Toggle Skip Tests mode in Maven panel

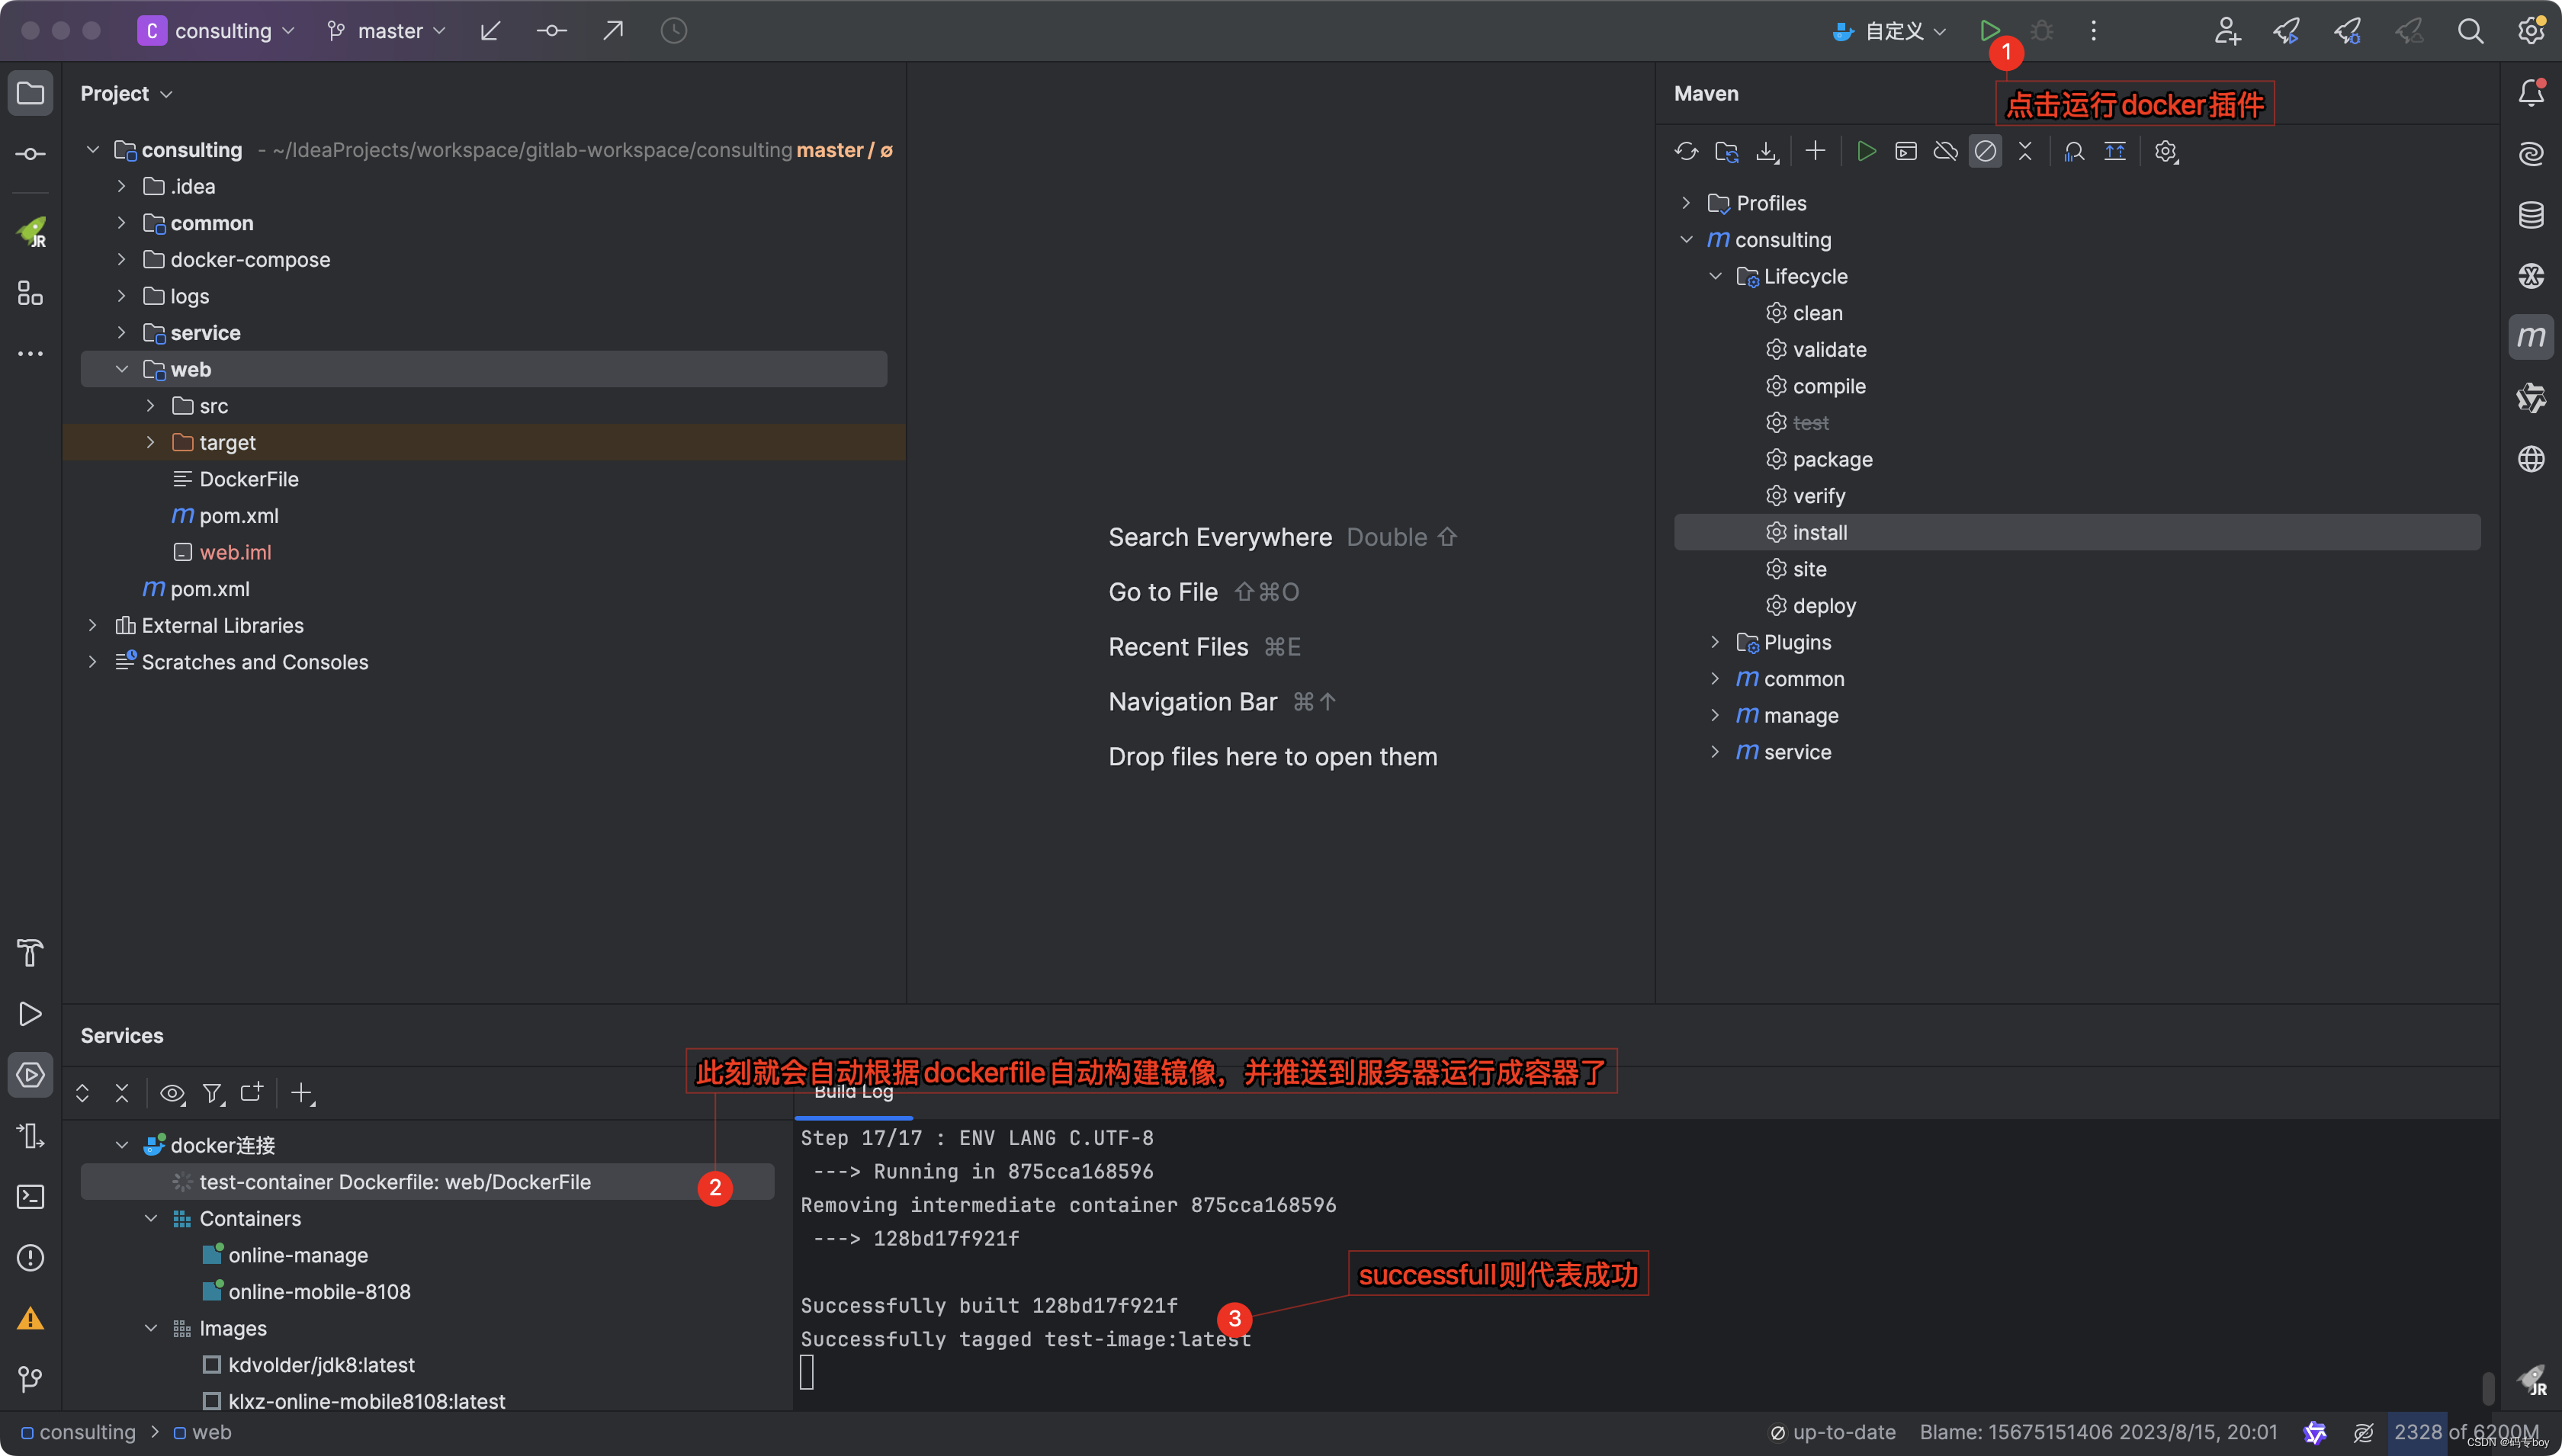point(1985,151)
